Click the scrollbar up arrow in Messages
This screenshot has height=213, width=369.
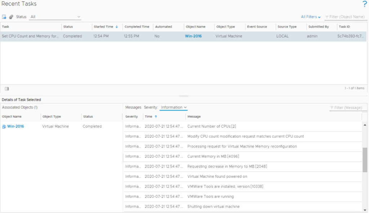365,125
